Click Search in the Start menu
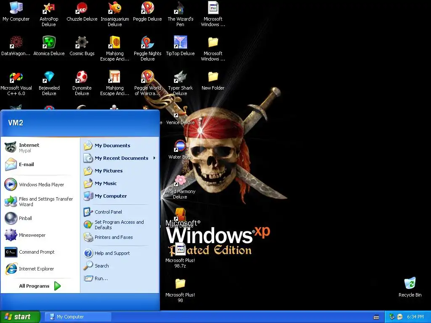The image size is (431, 323). coord(120,266)
